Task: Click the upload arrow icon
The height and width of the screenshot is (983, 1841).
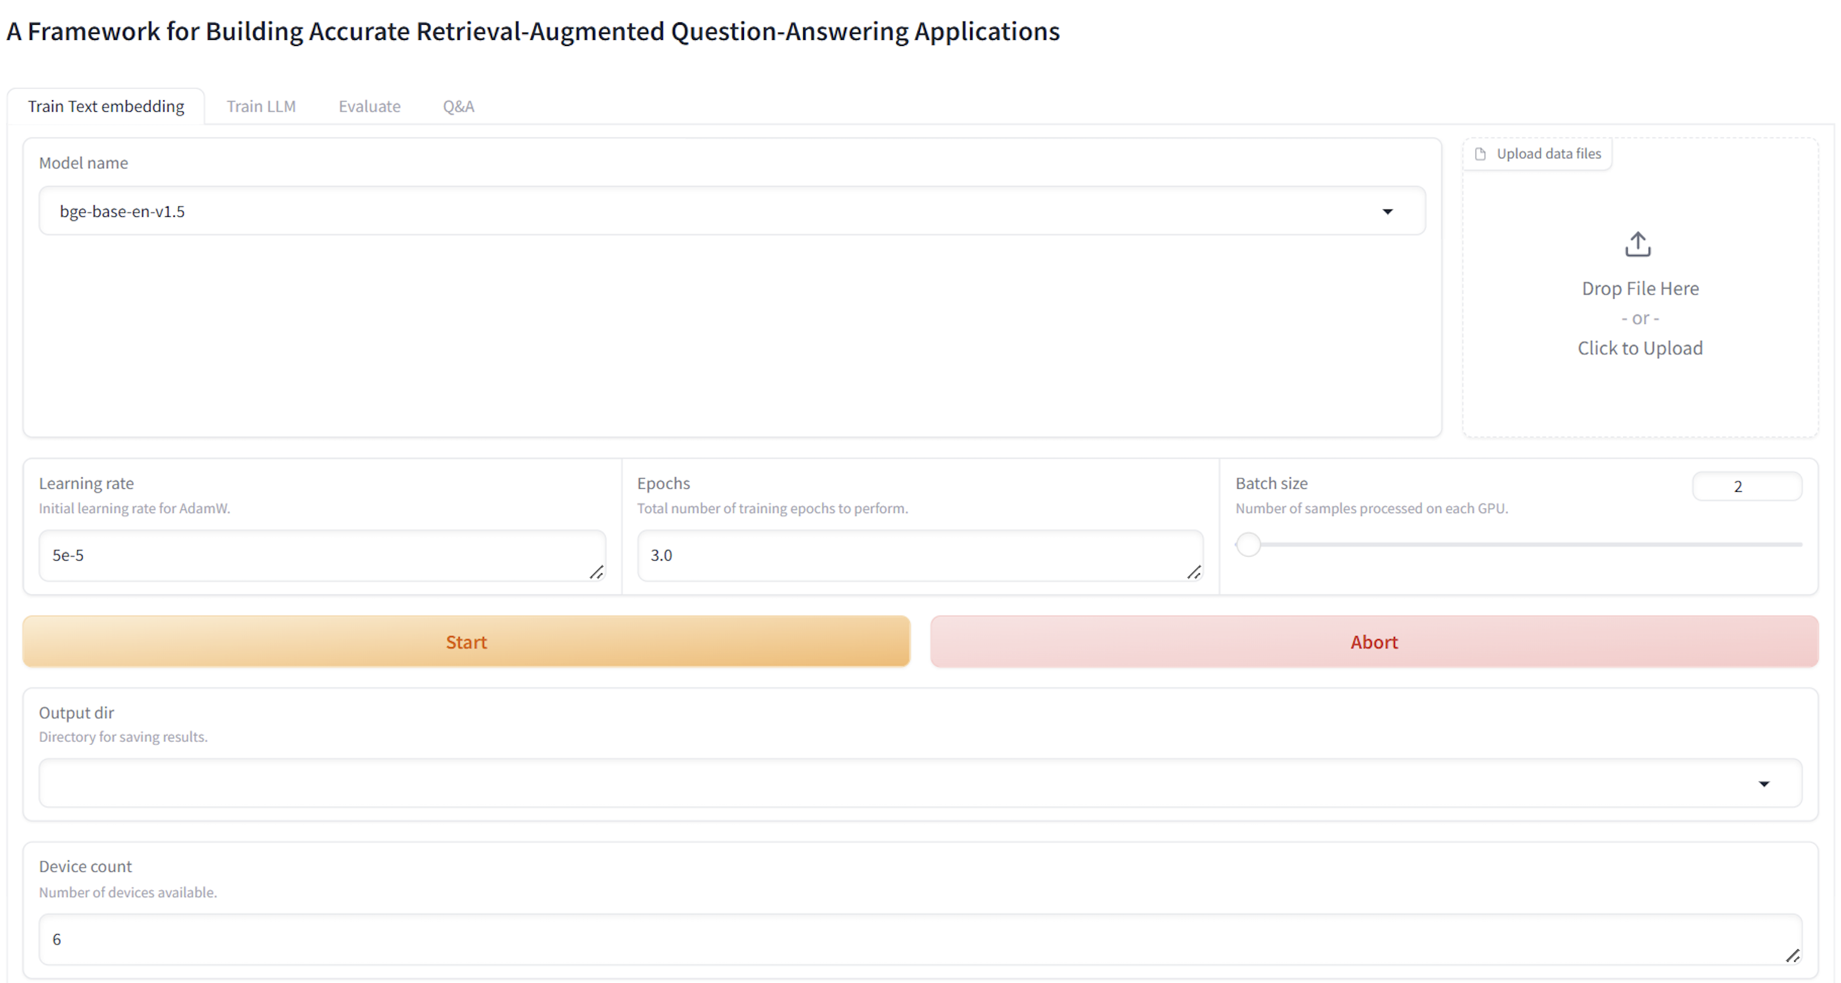Action: 1637,244
